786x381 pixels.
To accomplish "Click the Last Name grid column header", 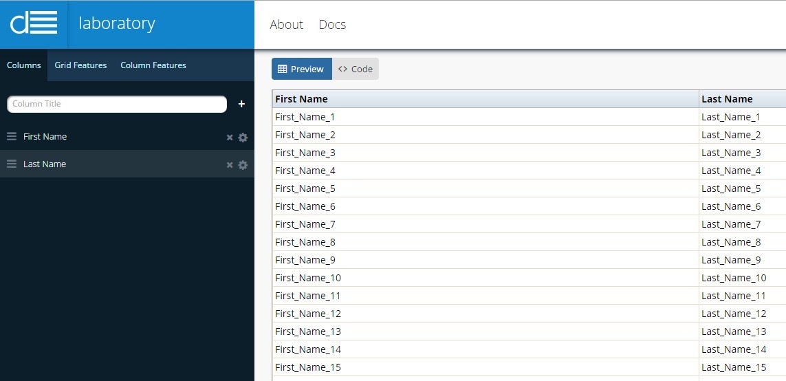I will pyautogui.click(x=741, y=99).
